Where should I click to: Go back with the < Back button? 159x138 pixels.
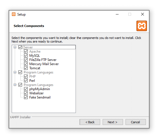(x=90, y=122)
